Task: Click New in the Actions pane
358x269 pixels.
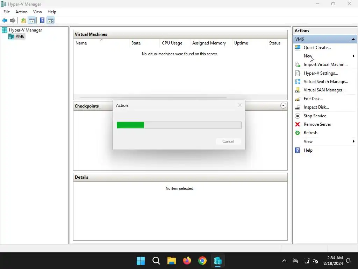Action: point(308,56)
